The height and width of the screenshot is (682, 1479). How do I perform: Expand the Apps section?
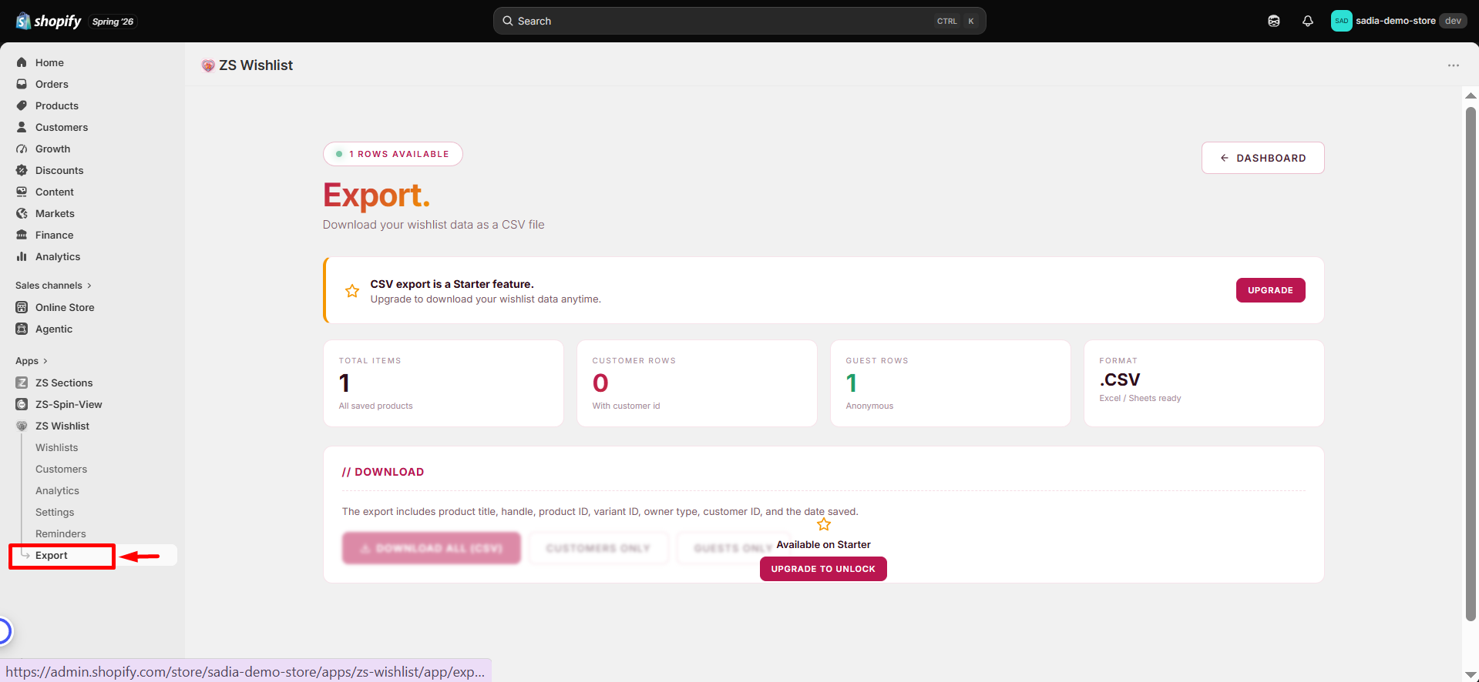(x=31, y=361)
